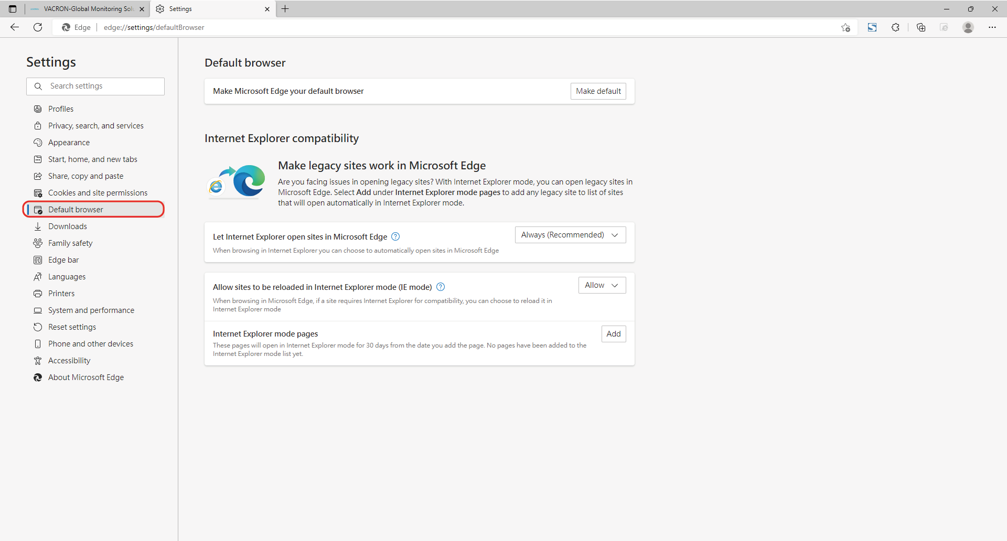The height and width of the screenshot is (541, 1007).
Task: Close the Settings tab
Action: coord(267,9)
